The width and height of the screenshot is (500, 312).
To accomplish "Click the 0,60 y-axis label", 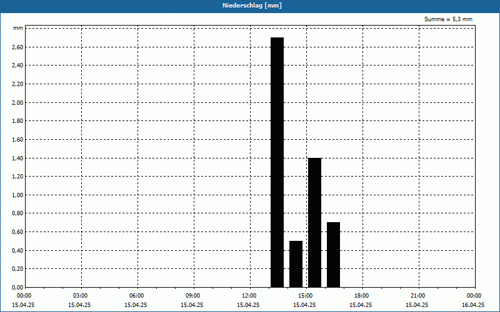I will coord(17,232).
